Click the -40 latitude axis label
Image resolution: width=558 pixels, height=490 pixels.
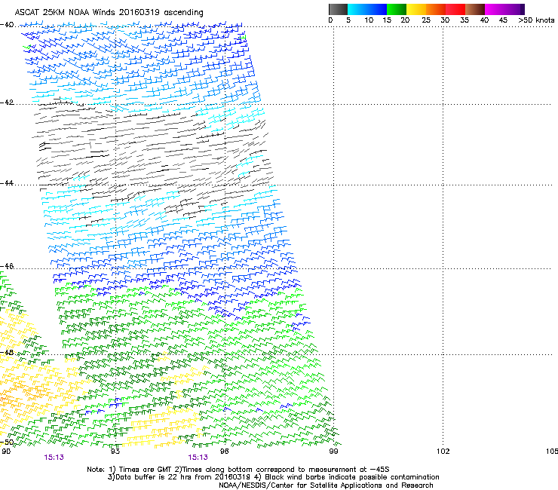tap(7, 25)
